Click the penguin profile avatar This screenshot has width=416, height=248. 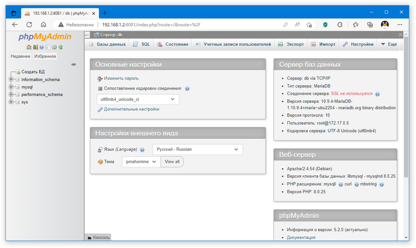[x=385, y=24]
